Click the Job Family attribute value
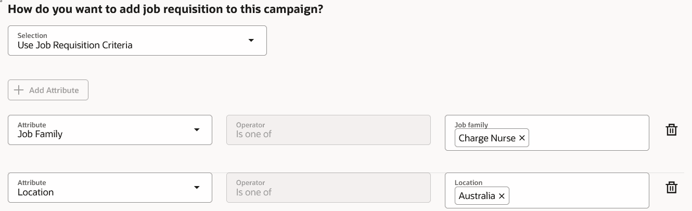 40,134
